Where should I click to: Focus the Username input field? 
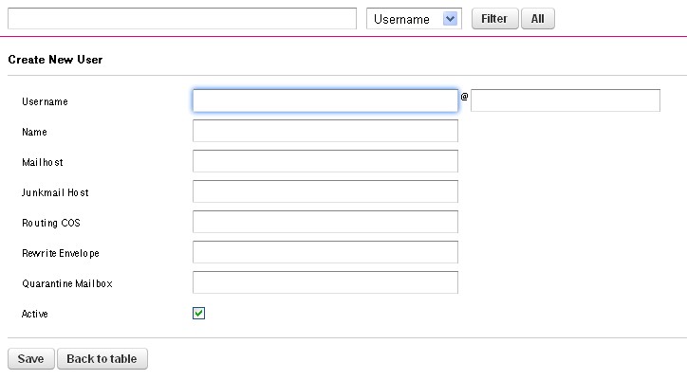coord(325,101)
